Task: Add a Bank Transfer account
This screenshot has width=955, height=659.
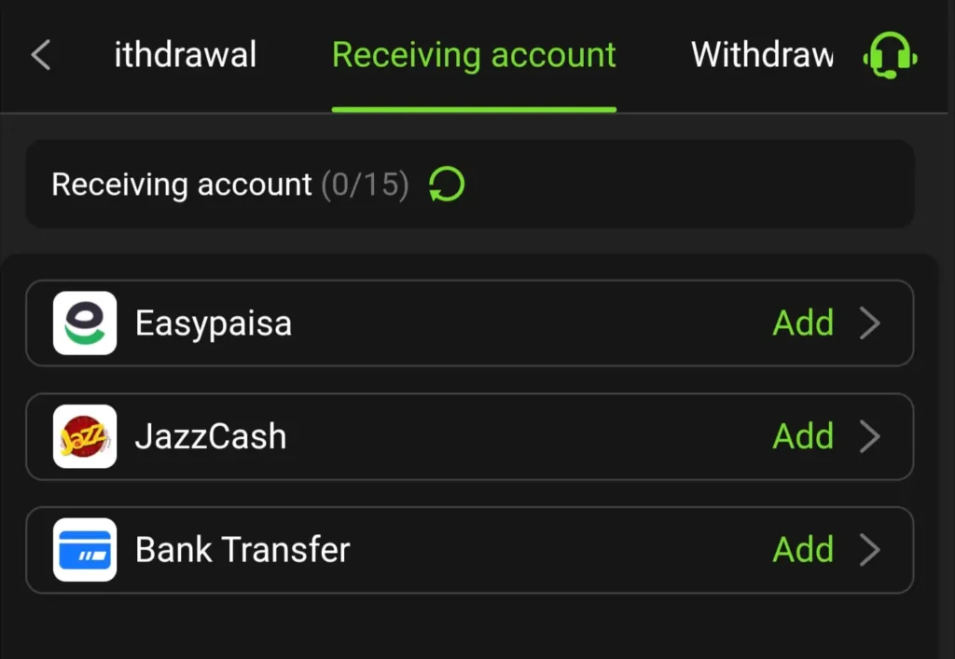Action: pyautogui.click(x=803, y=549)
